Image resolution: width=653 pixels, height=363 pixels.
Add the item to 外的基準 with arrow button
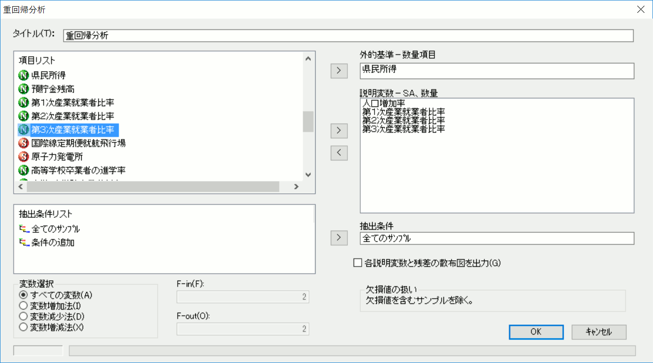339,70
